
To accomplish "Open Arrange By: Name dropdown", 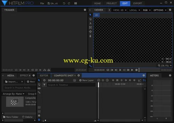I will pos(14,94).
